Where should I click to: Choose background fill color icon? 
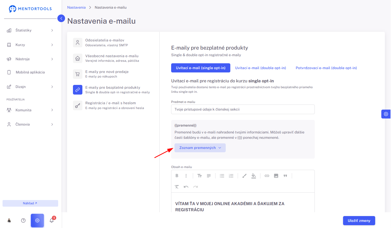tap(254, 176)
